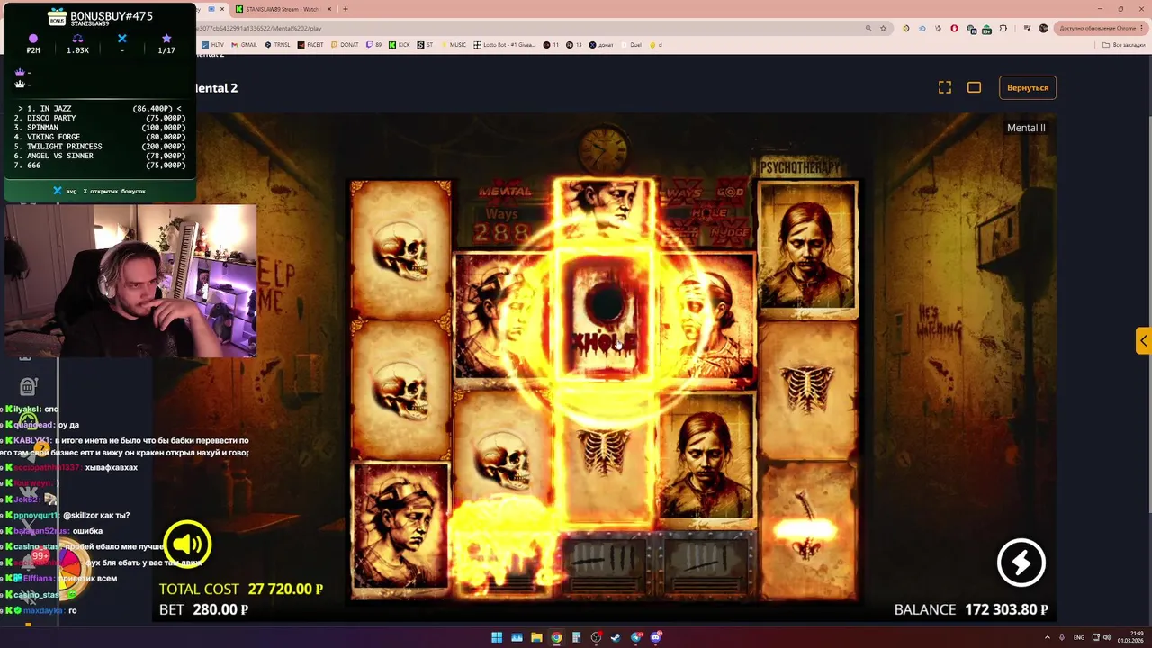
Task: Open the GMAIL bookmark
Action: [x=245, y=44]
